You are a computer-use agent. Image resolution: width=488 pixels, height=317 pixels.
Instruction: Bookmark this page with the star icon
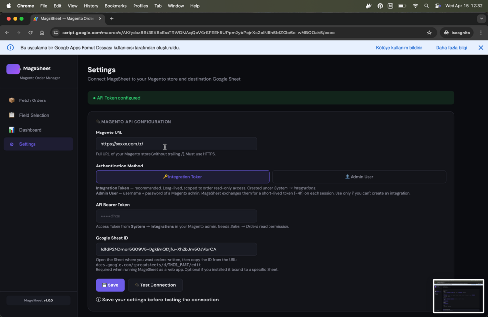tap(429, 33)
